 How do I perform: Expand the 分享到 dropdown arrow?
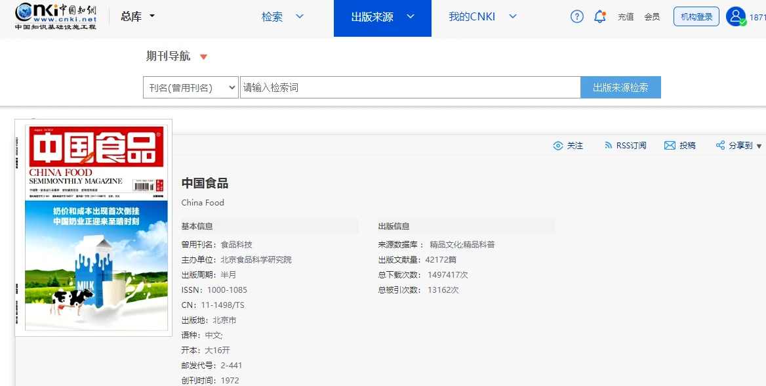point(759,146)
